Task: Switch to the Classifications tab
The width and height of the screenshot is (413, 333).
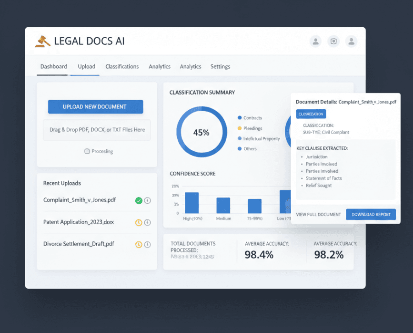Action: [122, 67]
